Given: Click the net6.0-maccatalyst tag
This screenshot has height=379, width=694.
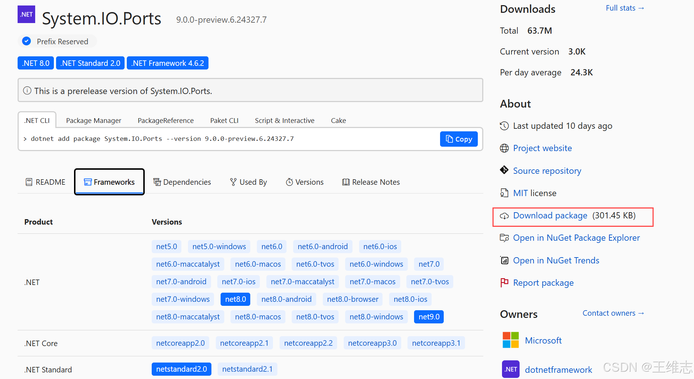Looking at the screenshot, I should (x=188, y=264).
